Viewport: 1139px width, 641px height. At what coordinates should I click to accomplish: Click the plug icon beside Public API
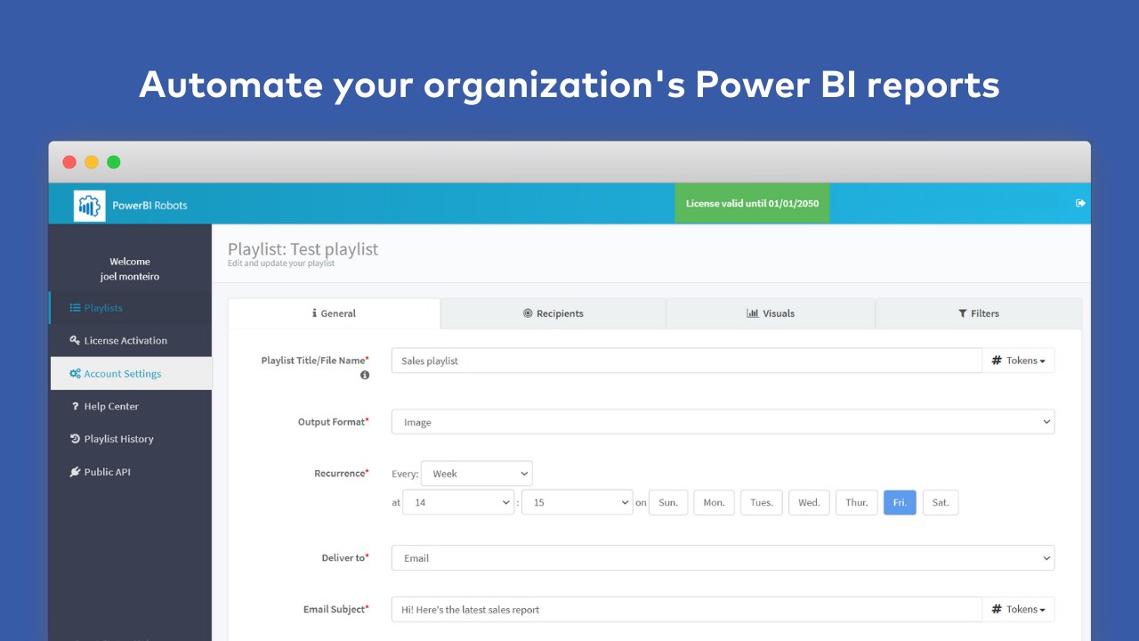[75, 472]
